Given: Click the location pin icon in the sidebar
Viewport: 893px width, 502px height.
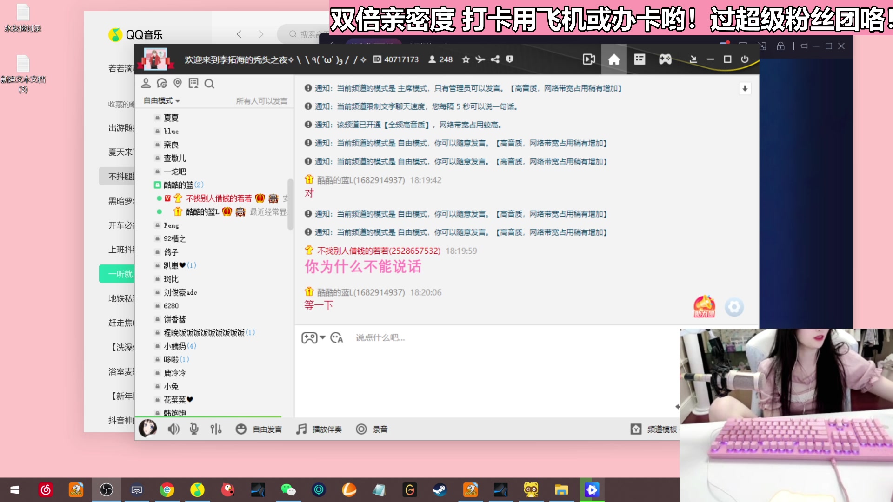Looking at the screenshot, I should (x=178, y=84).
